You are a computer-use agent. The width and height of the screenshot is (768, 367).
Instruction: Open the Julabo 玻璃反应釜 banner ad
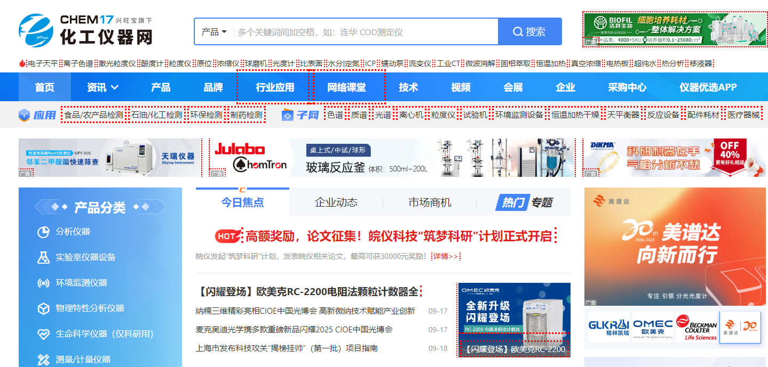coord(392,158)
